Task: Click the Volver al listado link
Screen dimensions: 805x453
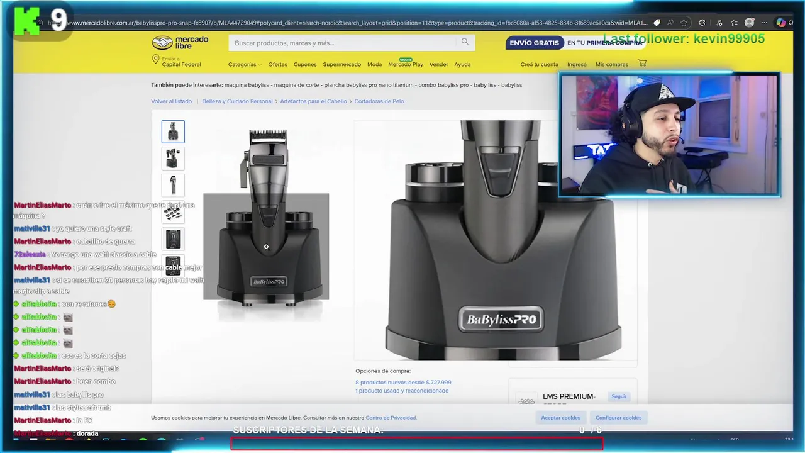Action: (171, 101)
